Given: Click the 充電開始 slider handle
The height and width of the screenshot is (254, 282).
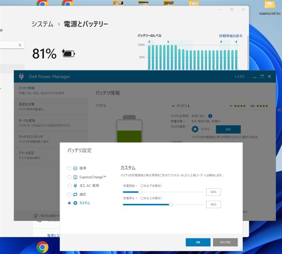Looking at the screenshot, I should [x=141, y=192].
